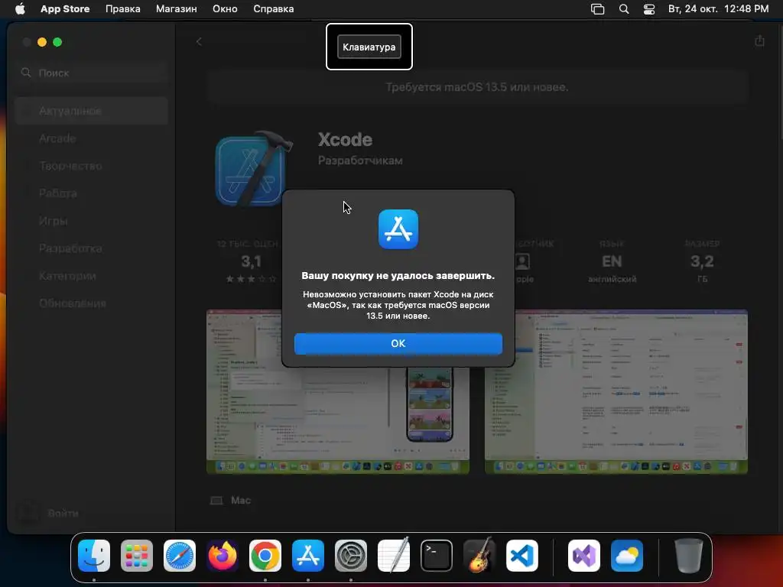Click the share icon in App Store window
This screenshot has height=587, width=783.
759,41
